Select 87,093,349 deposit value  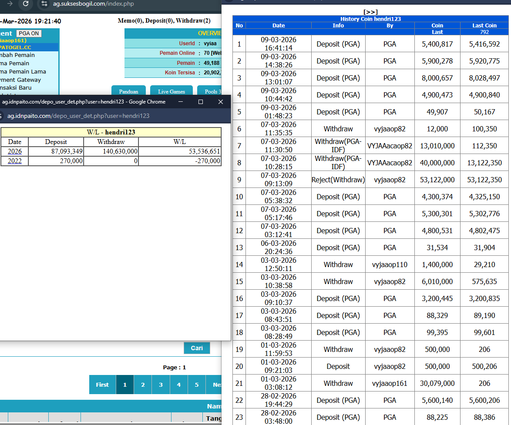point(67,151)
